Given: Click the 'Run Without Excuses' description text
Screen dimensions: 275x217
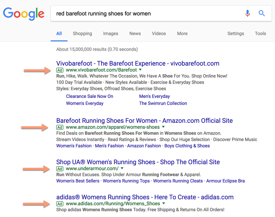Looking at the screenshot, I should [128, 175].
